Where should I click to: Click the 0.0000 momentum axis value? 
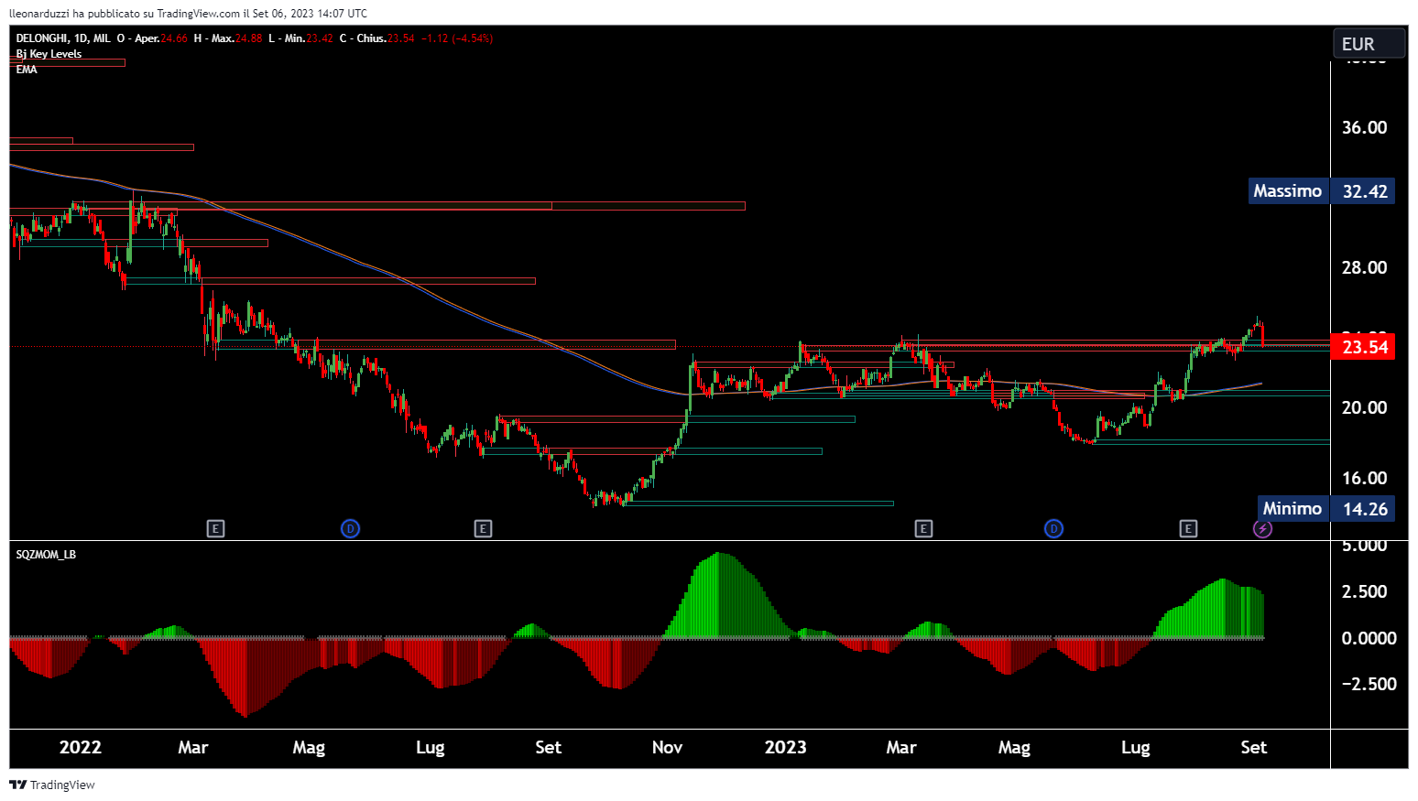pos(1369,638)
